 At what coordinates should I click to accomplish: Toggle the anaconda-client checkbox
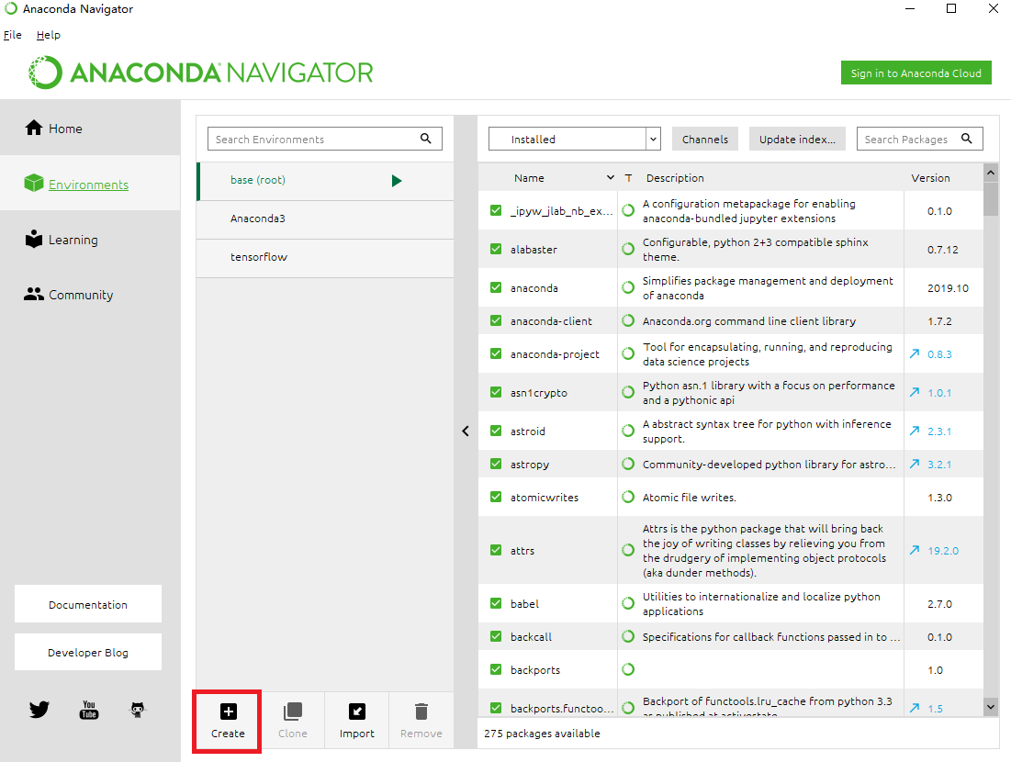click(496, 320)
